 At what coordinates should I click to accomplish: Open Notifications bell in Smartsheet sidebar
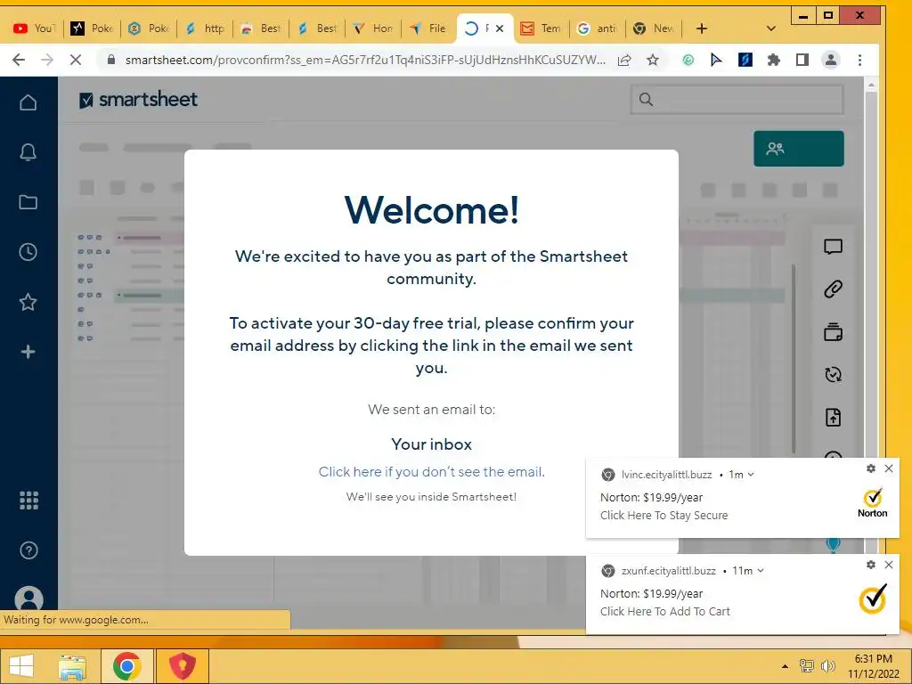tap(28, 152)
